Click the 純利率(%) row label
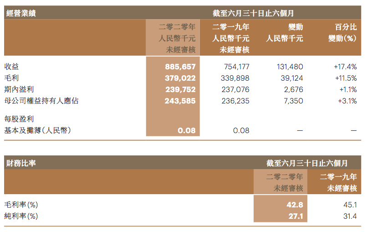 coord(21,216)
